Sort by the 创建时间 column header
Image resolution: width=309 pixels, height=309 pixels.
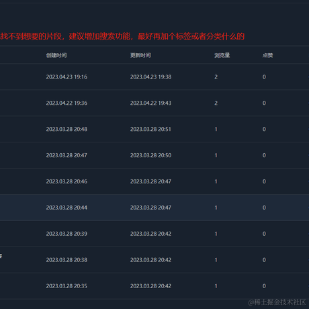56,55
